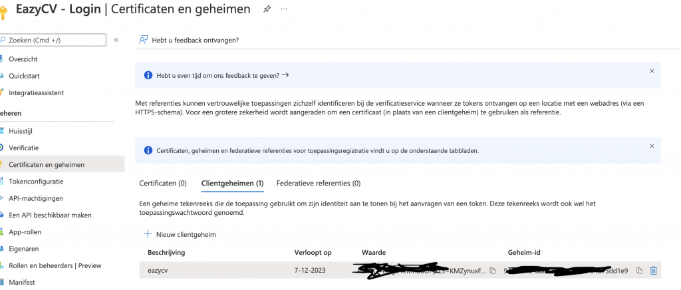
Task: Copy the client secret value
Action: (x=493, y=271)
